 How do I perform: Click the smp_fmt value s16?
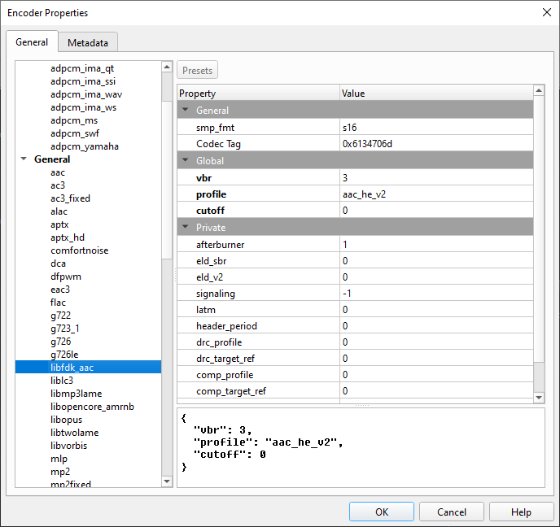coord(436,128)
